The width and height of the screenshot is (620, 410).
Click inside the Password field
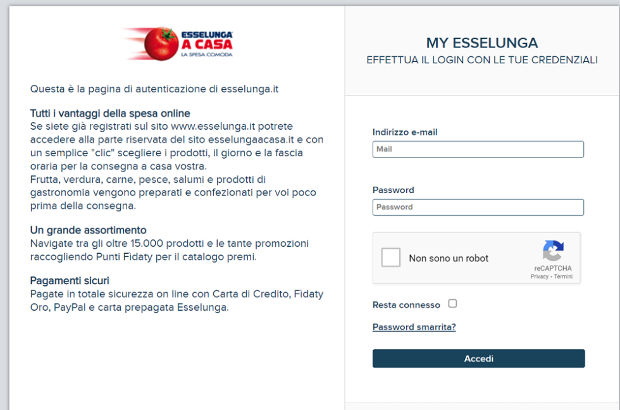coord(478,207)
